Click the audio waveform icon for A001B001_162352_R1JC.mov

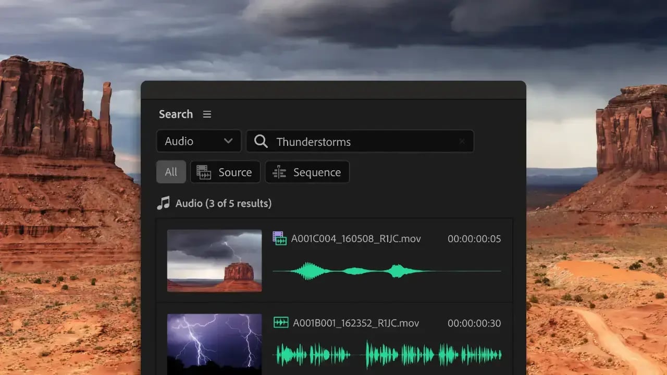point(280,323)
